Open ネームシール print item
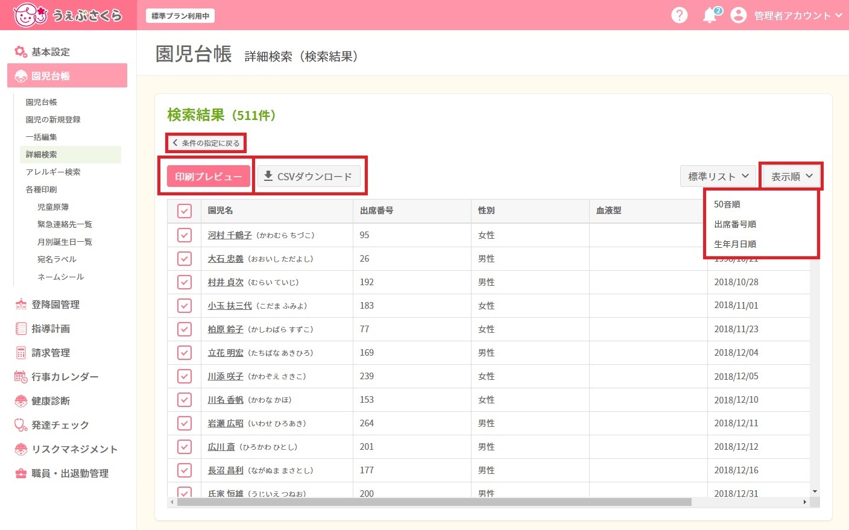The width and height of the screenshot is (849, 530). (60, 277)
